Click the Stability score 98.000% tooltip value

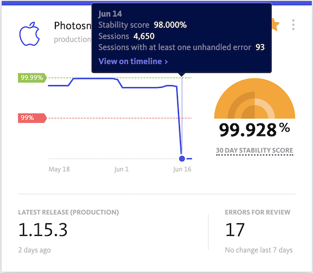pyautogui.click(x=170, y=25)
